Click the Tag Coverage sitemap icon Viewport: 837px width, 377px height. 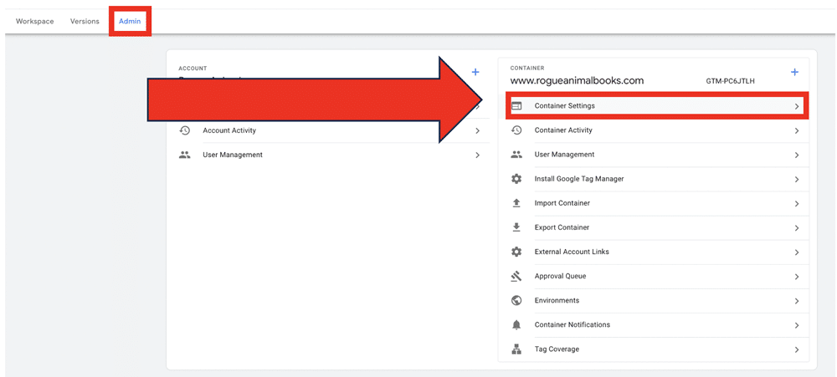click(516, 349)
